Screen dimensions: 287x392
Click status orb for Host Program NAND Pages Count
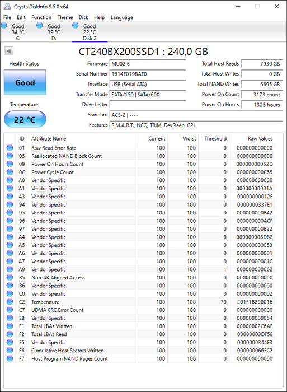coord(10,358)
